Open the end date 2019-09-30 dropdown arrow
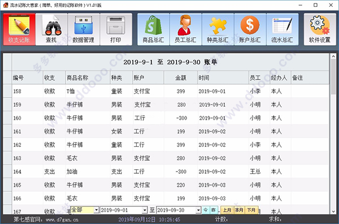This screenshot has height=224, width=339. tap(198, 210)
